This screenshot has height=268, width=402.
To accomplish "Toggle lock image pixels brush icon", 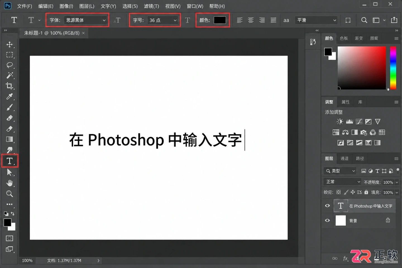I will [x=346, y=192].
